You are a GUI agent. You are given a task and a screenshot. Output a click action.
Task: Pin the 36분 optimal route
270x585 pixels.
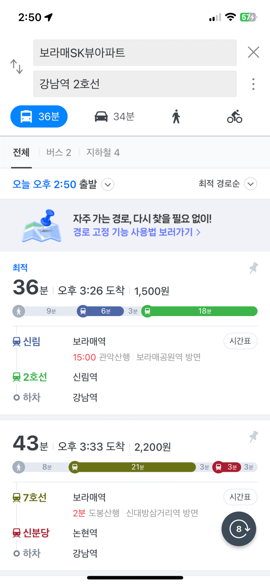(x=253, y=268)
